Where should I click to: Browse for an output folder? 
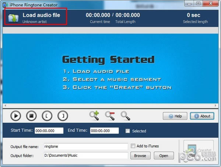click(140, 156)
